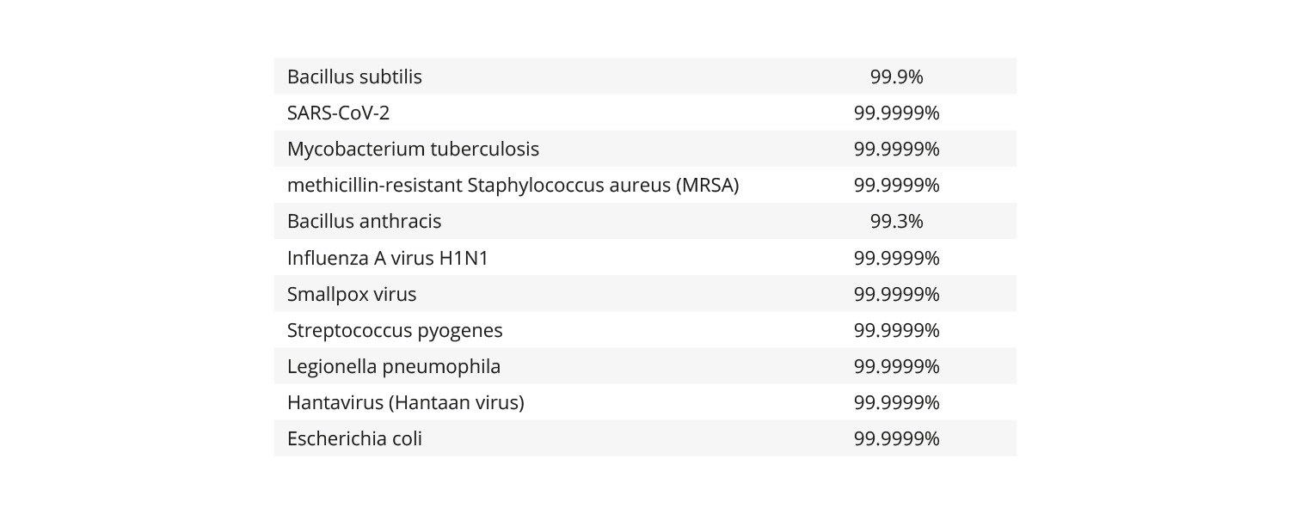This screenshot has height=514, width=1290.
Task: Click the SARS-CoV-2 pathogen name
Action: click(x=338, y=113)
